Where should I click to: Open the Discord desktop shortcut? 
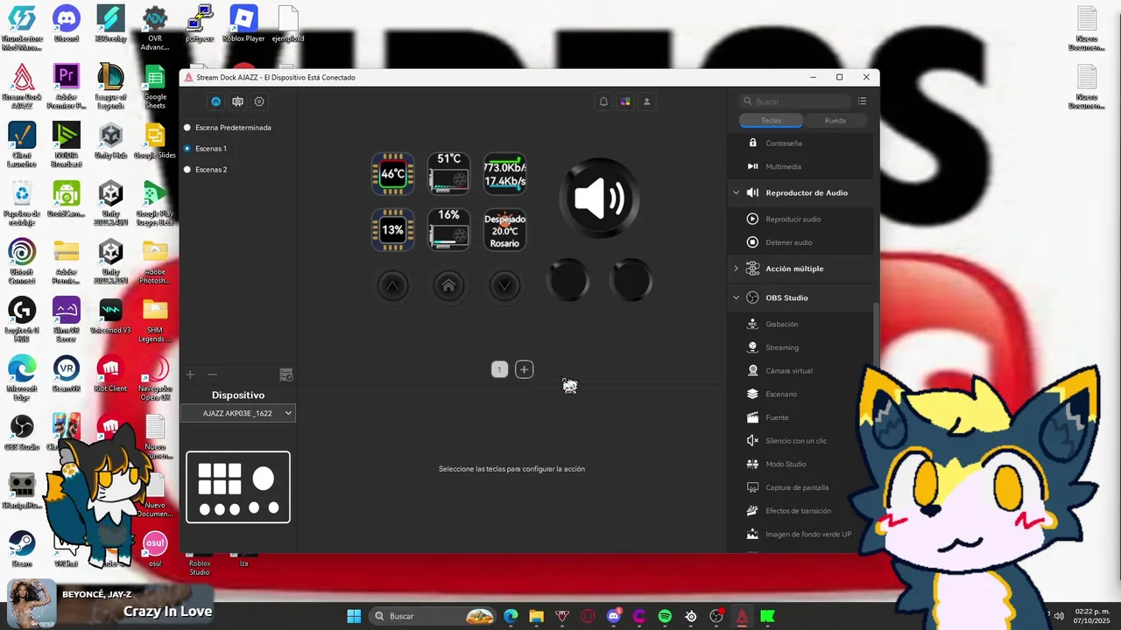66,24
